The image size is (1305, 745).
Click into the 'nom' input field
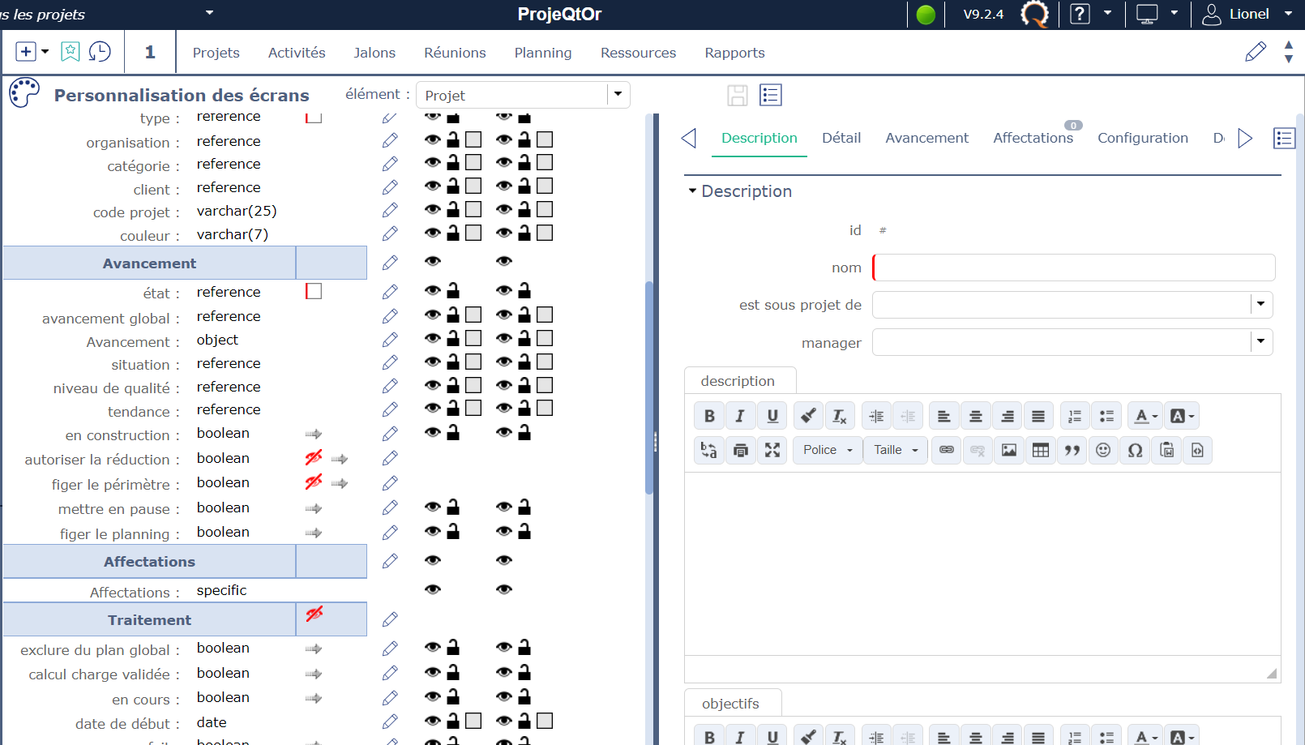(1073, 268)
